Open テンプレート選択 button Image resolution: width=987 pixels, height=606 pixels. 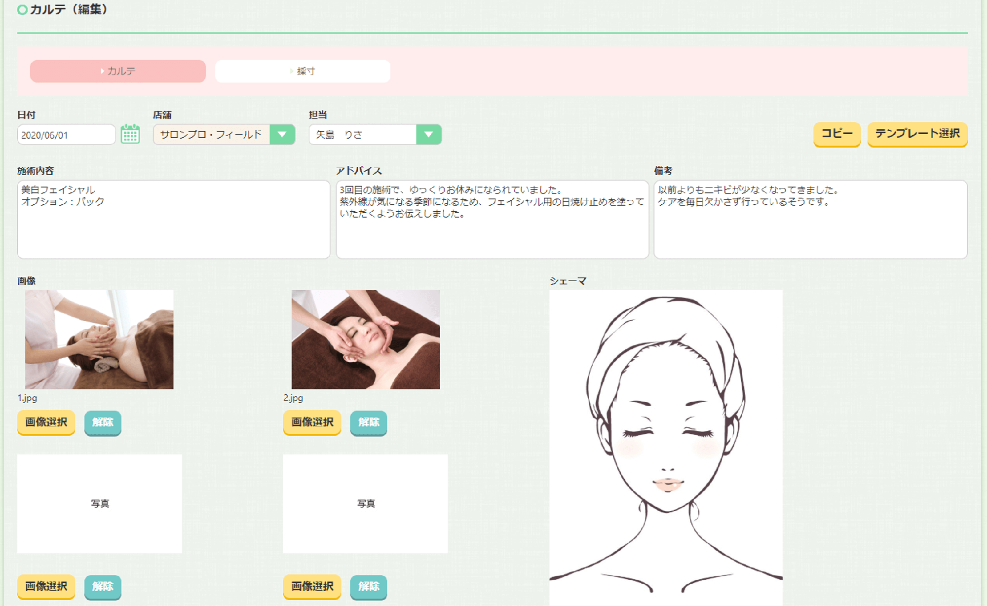pos(917,134)
